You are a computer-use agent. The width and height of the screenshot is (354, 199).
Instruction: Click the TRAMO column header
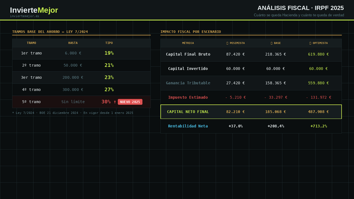[x=31, y=43]
